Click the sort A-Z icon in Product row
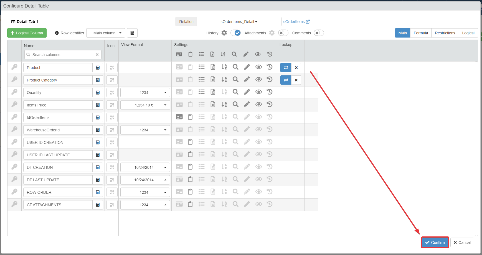The image size is (482, 255). point(224,67)
